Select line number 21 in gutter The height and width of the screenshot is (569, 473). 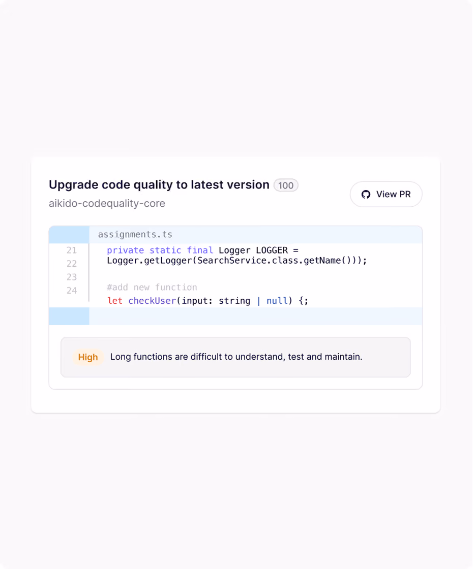point(72,250)
